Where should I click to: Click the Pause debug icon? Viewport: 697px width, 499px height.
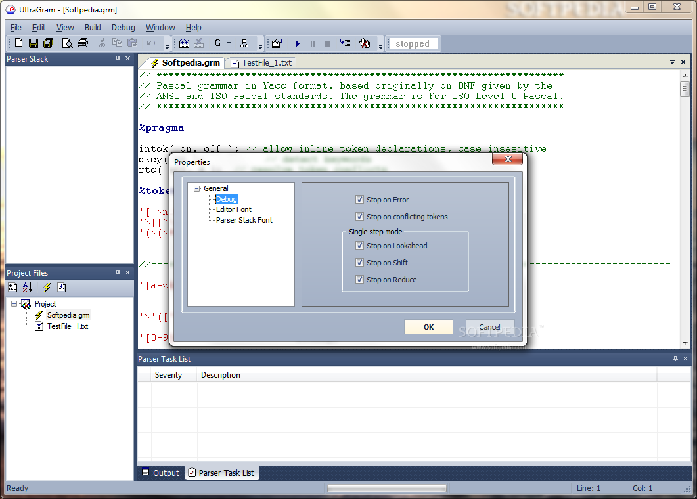[313, 43]
